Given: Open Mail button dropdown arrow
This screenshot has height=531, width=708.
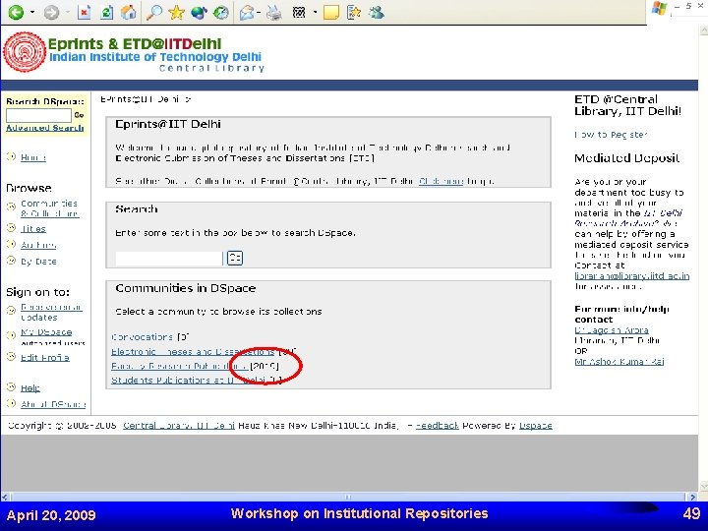Looking at the screenshot, I should [259, 12].
